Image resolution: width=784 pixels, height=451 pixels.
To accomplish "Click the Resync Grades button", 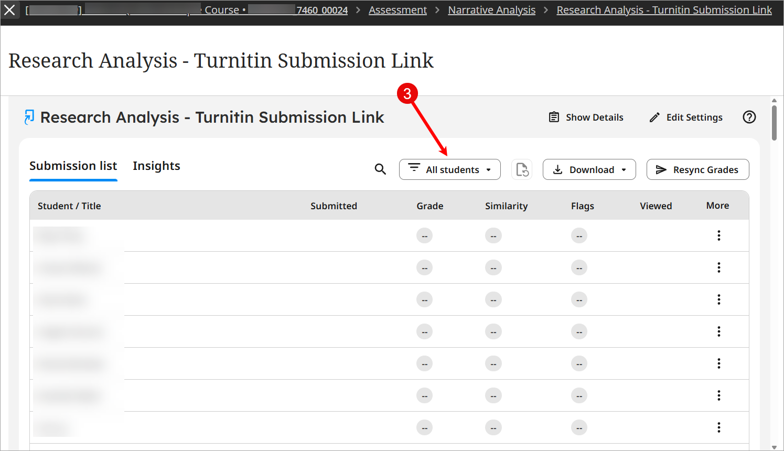I will [x=698, y=169].
